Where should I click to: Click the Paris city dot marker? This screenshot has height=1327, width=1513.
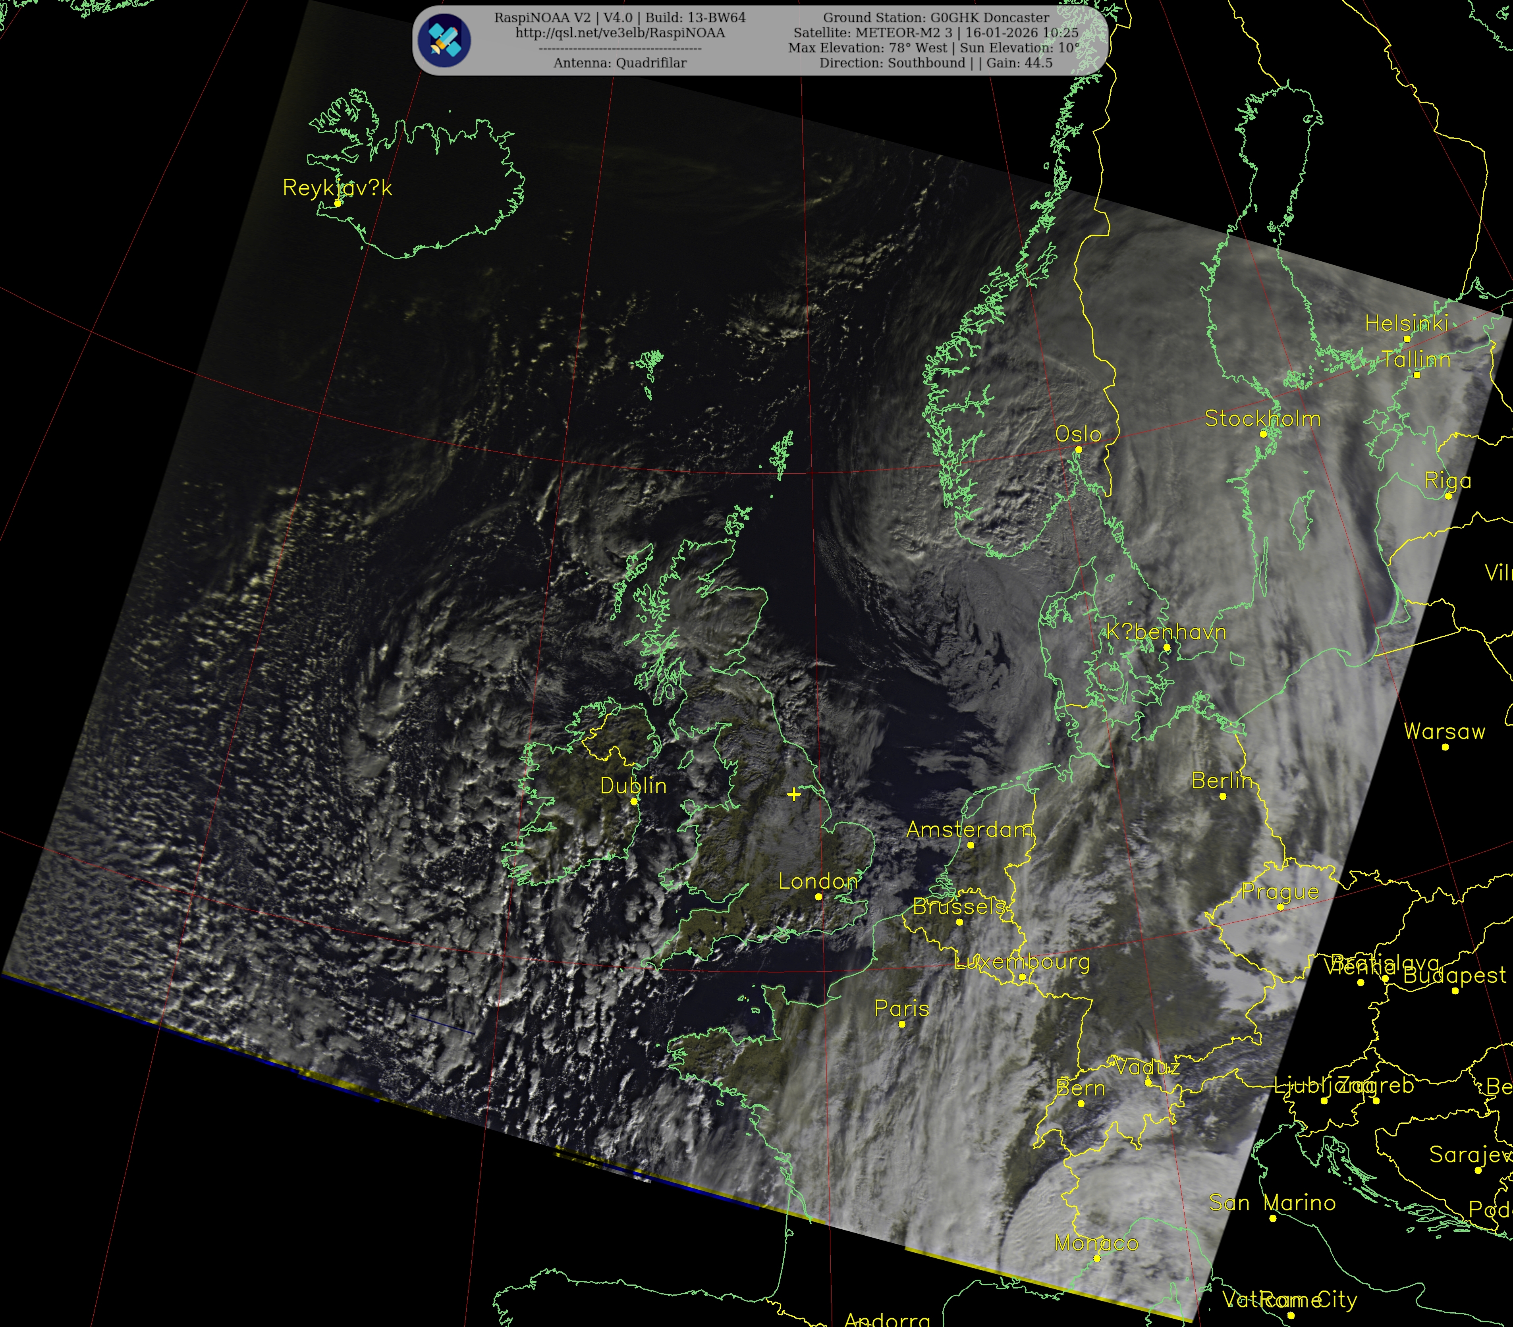tap(901, 1024)
